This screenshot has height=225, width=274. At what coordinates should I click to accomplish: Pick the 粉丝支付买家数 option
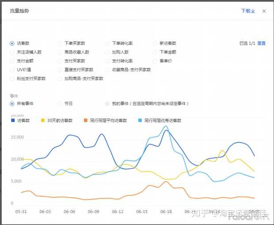12,78
